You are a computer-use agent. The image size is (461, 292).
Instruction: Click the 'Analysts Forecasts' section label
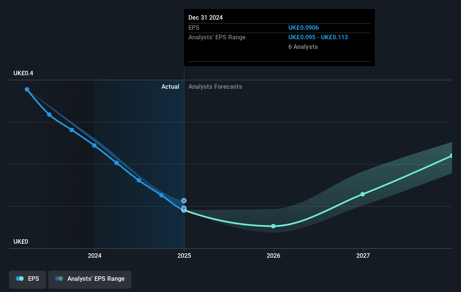coord(215,87)
